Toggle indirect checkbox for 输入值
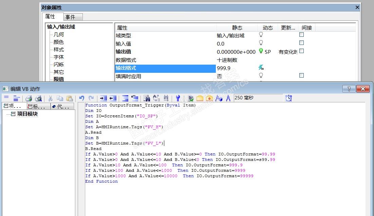374x216 pixels. tap(301, 43)
